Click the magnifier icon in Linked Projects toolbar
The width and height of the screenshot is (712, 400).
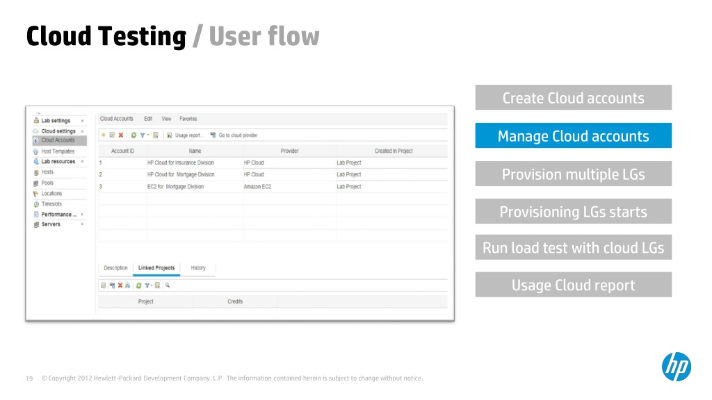pyautogui.click(x=168, y=285)
